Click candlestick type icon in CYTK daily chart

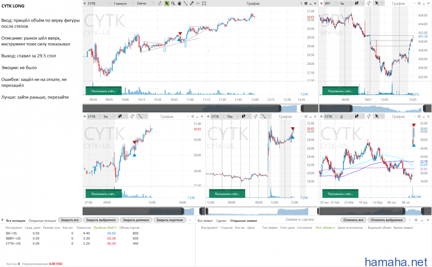pos(357,116)
